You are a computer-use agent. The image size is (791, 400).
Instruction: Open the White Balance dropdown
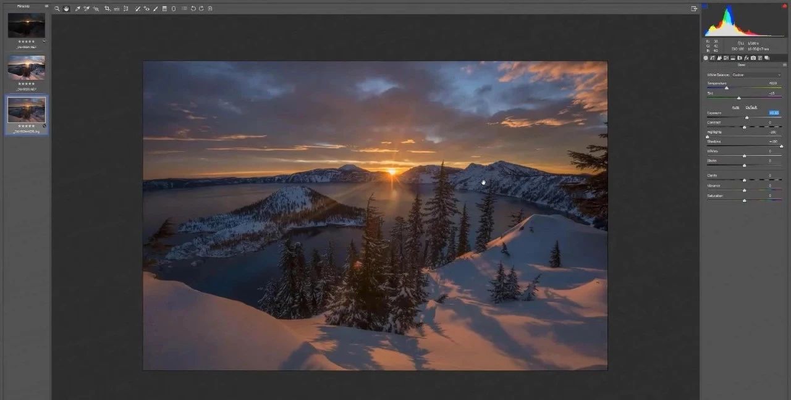[x=756, y=75]
